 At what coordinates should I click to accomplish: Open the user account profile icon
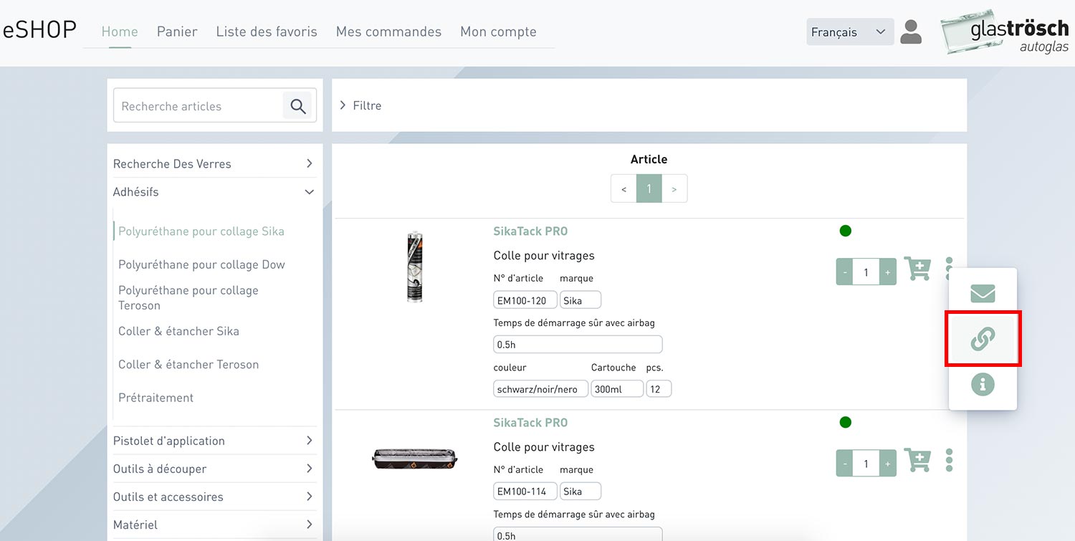click(x=911, y=32)
